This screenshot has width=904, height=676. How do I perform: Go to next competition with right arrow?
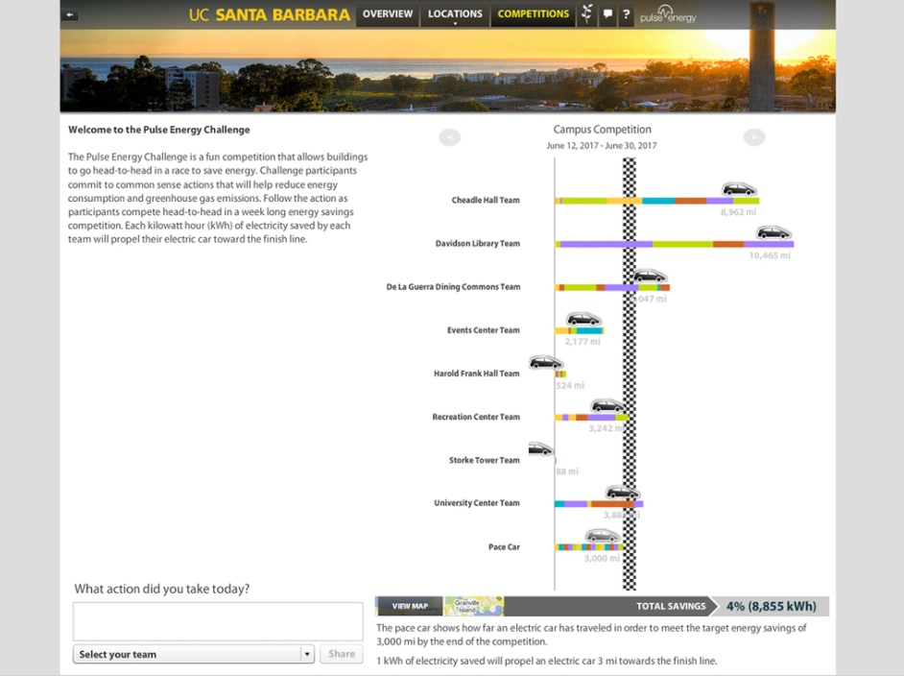pyautogui.click(x=754, y=137)
